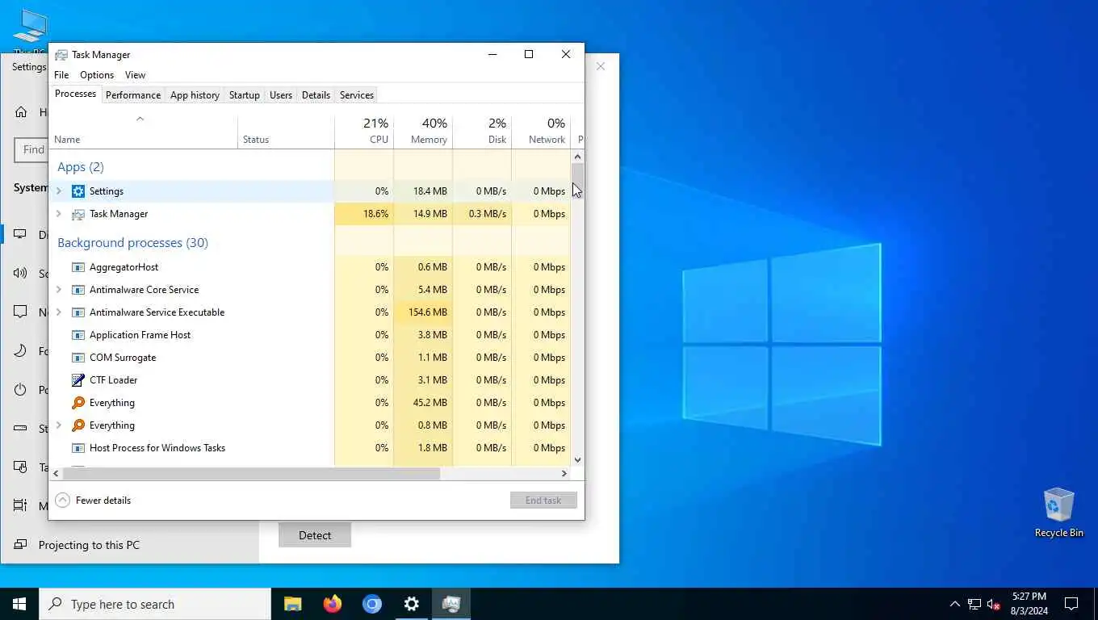Switch to the App history tab
Screen dimensions: 1098x620
[x=195, y=95]
